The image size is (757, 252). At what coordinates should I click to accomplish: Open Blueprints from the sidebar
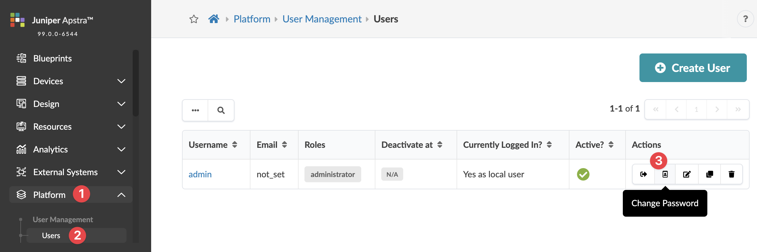[52, 58]
